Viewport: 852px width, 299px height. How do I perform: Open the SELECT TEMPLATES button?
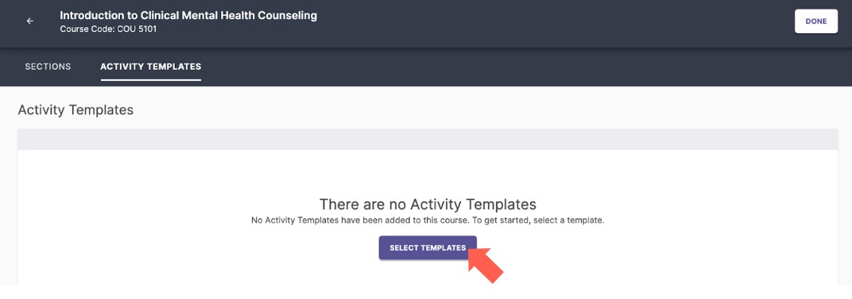[x=428, y=247]
